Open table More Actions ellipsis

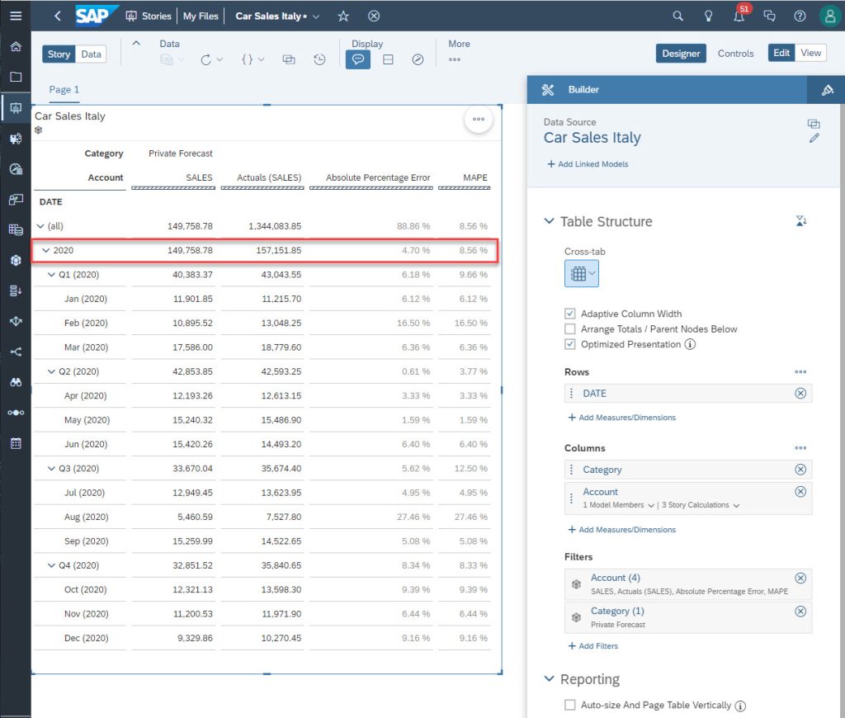tap(479, 119)
